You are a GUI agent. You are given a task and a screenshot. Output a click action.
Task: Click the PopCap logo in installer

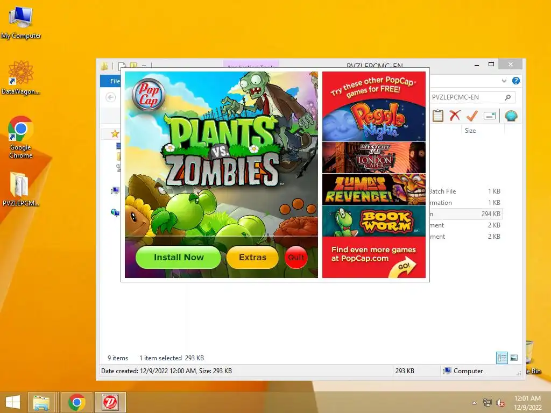pyautogui.click(x=149, y=95)
